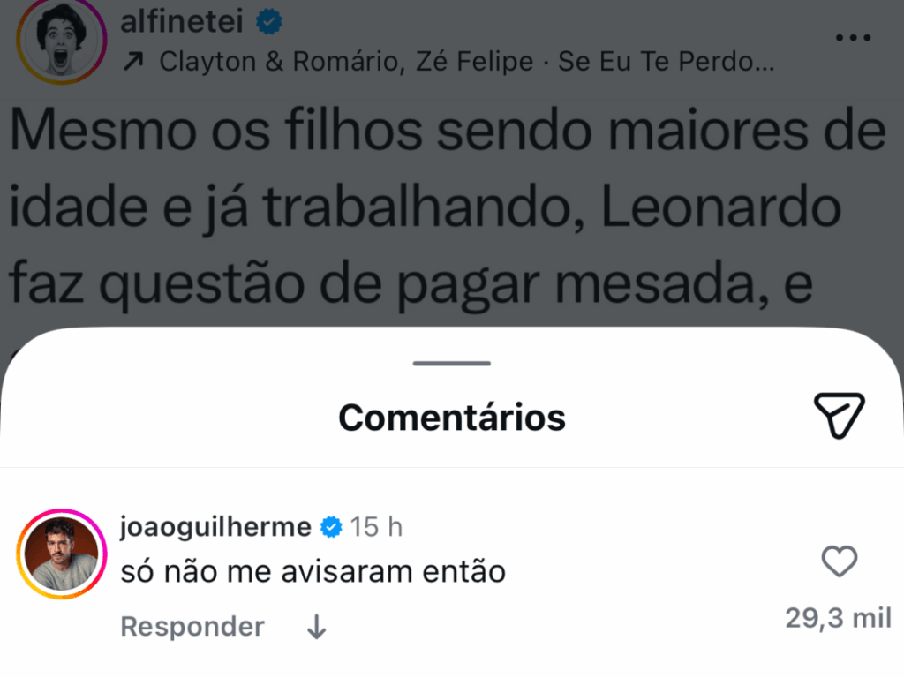Tap Responder to reply to joaoguilherme

(192, 627)
